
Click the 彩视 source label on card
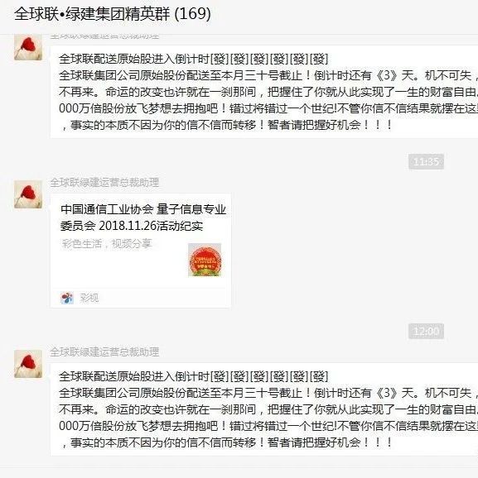[x=89, y=298]
